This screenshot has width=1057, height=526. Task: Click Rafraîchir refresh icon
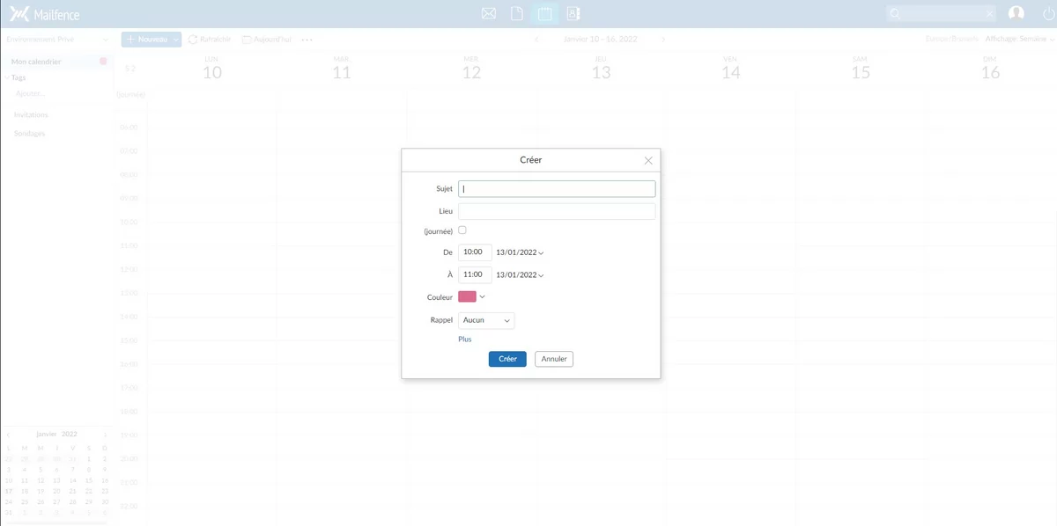(193, 40)
